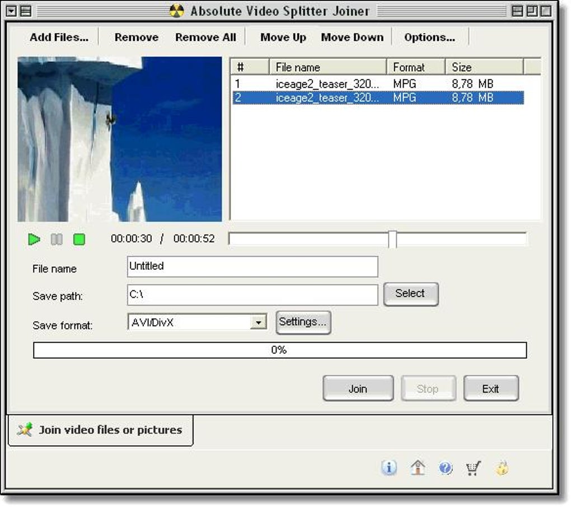Click the 8,78 MB size in row 1
The image size is (571, 507).
tap(472, 84)
